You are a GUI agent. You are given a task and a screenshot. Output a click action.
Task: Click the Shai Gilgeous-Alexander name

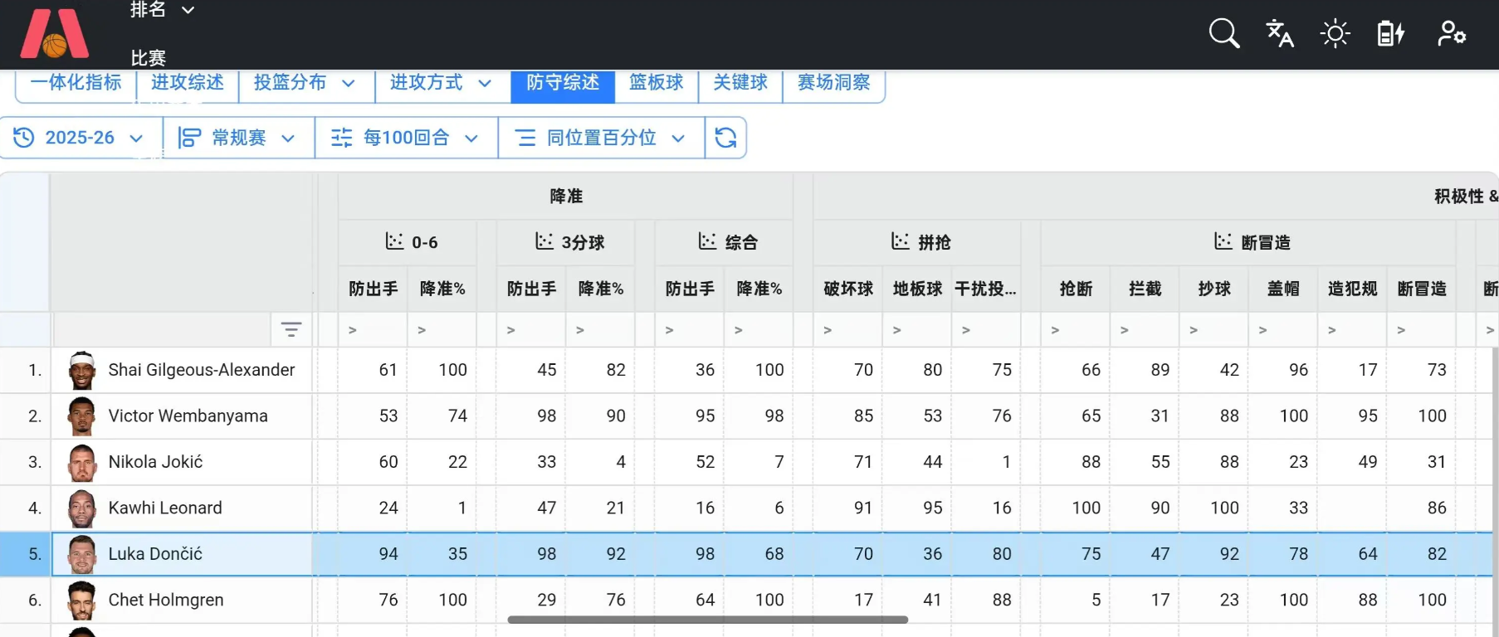coord(202,370)
